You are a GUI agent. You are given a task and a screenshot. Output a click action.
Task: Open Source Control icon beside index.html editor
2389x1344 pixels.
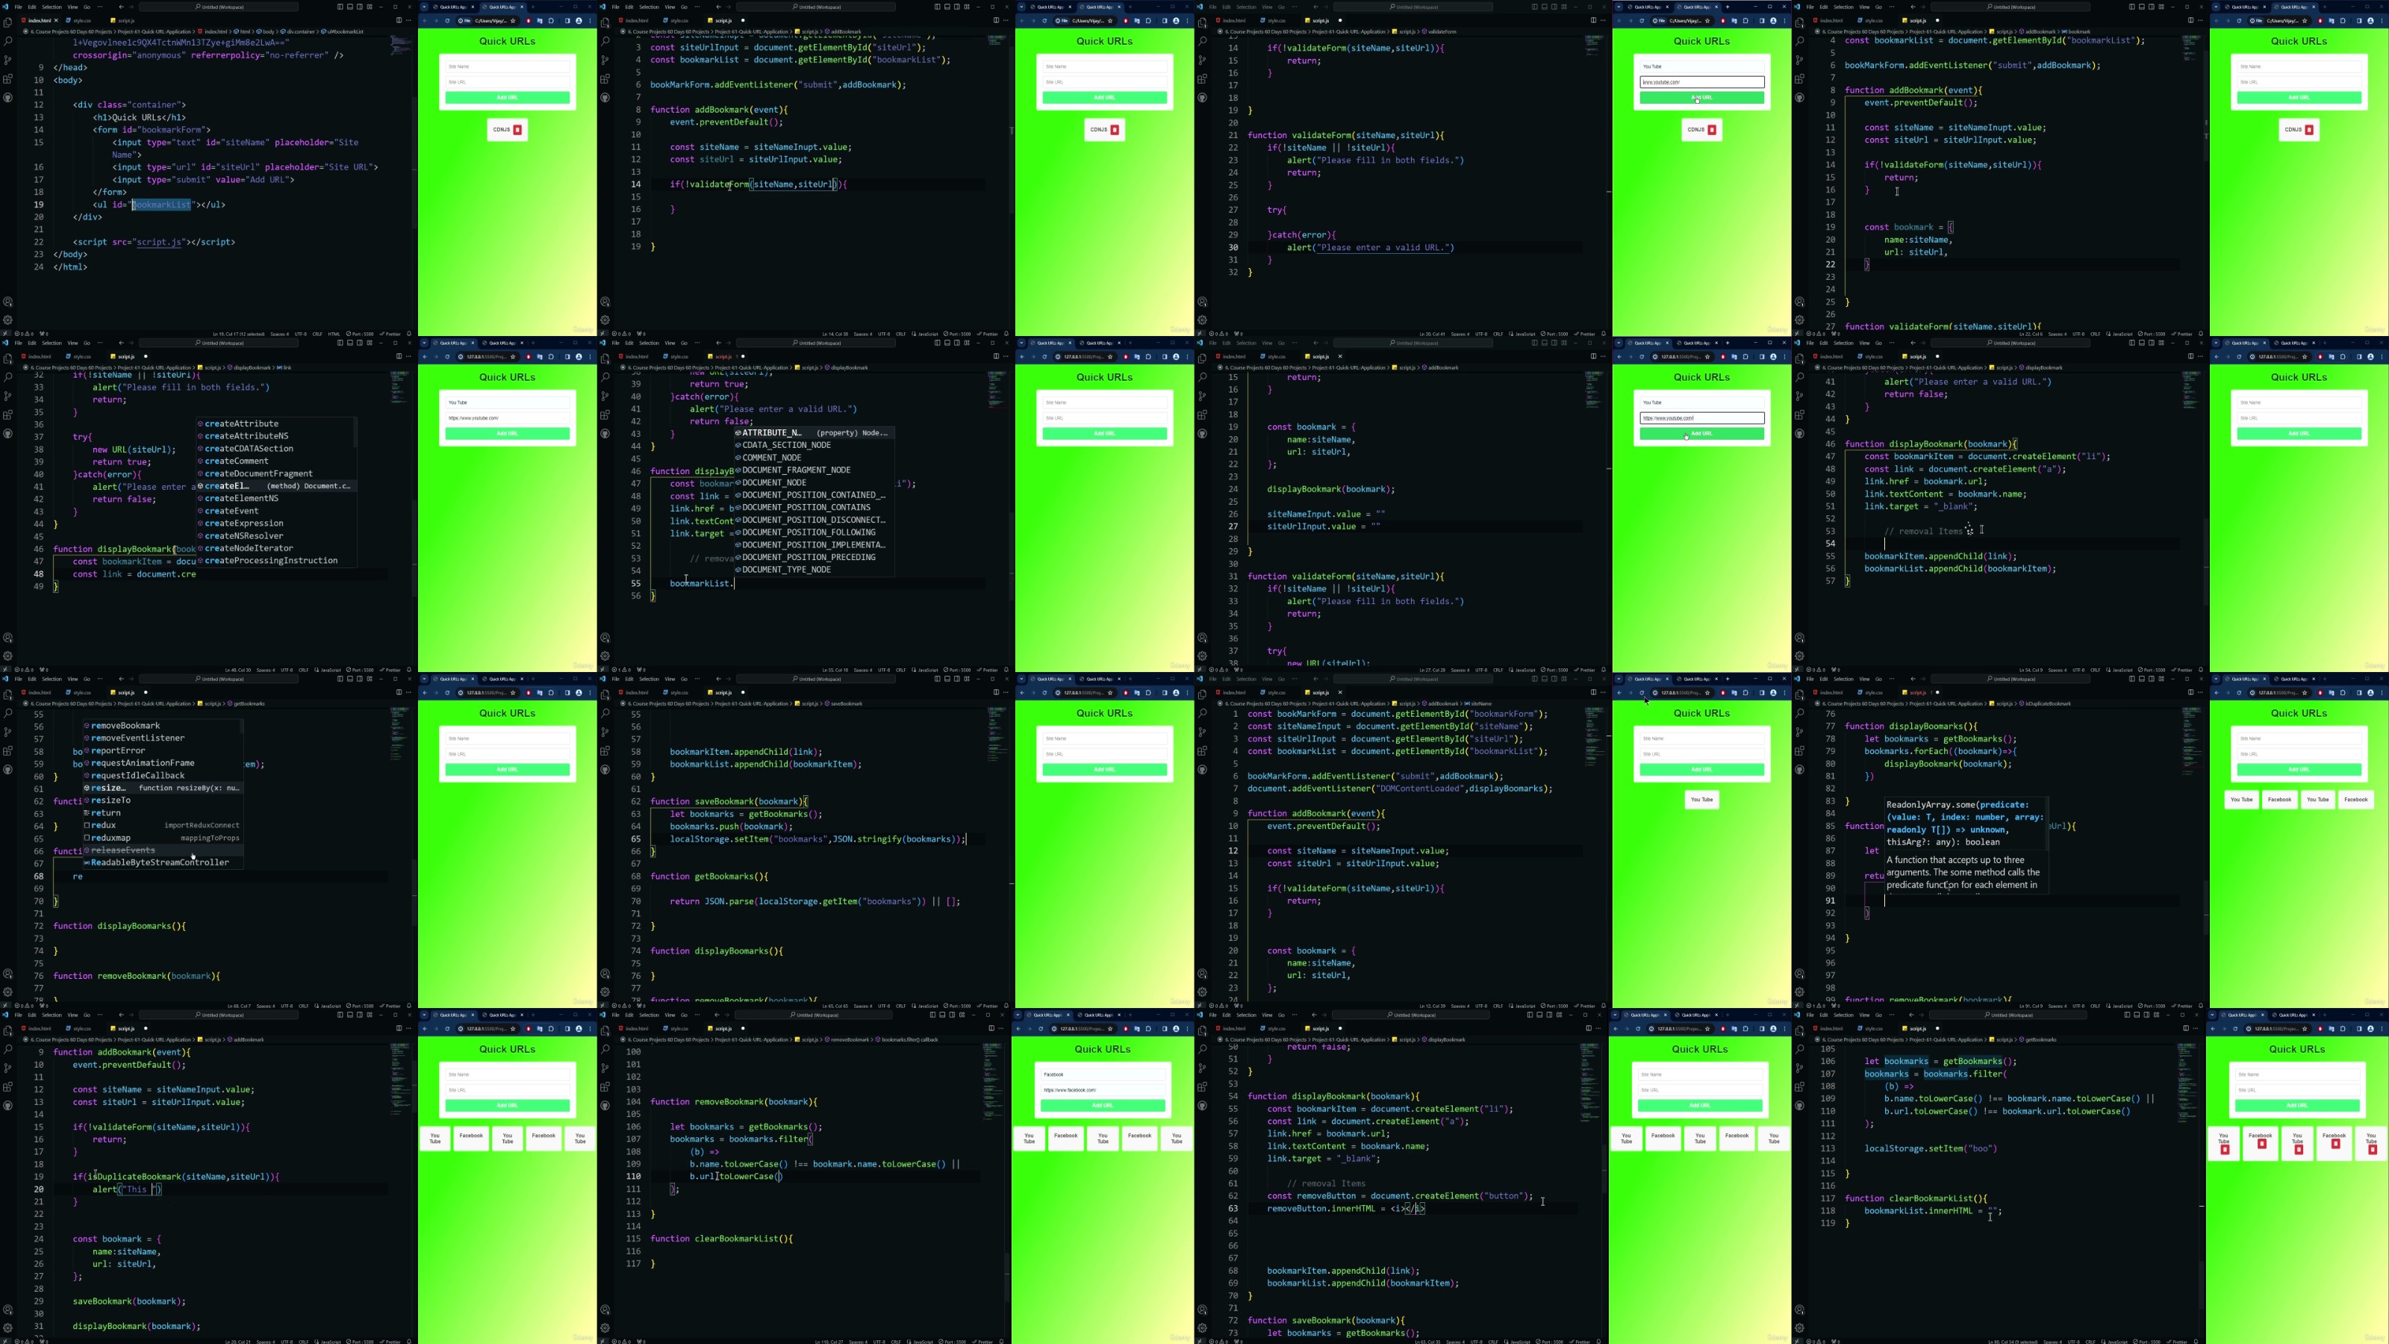point(8,60)
